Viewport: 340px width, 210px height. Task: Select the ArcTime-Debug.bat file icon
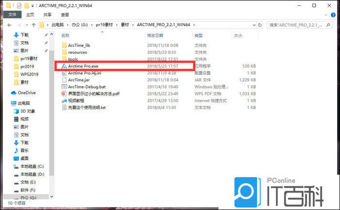click(x=64, y=87)
